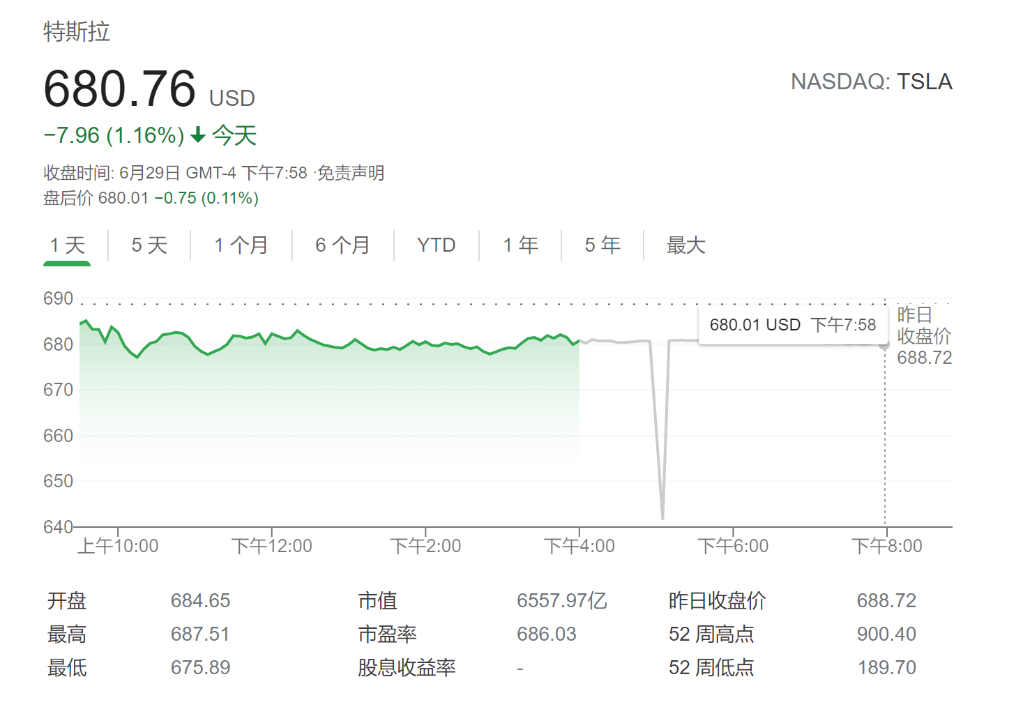Switch to the 5 天 chart tab
Image resolution: width=1023 pixels, height=716 pixels.
(149, 245)
